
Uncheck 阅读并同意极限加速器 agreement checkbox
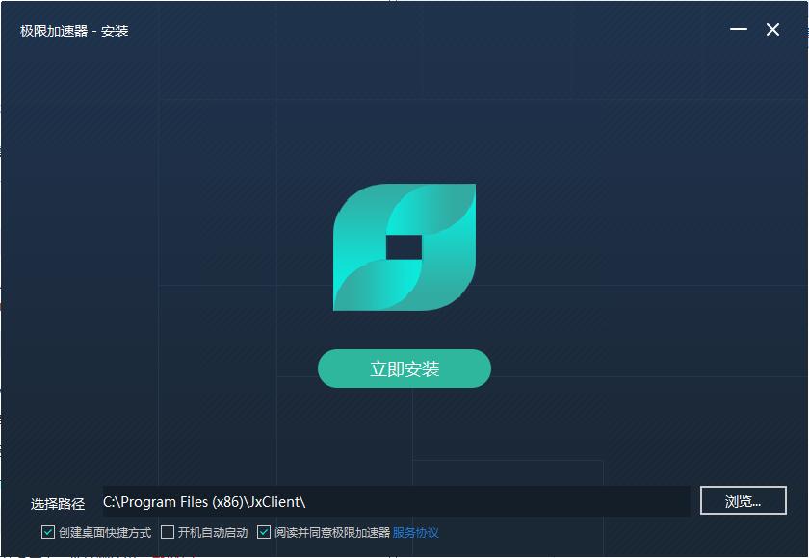[x=264, y=532]
